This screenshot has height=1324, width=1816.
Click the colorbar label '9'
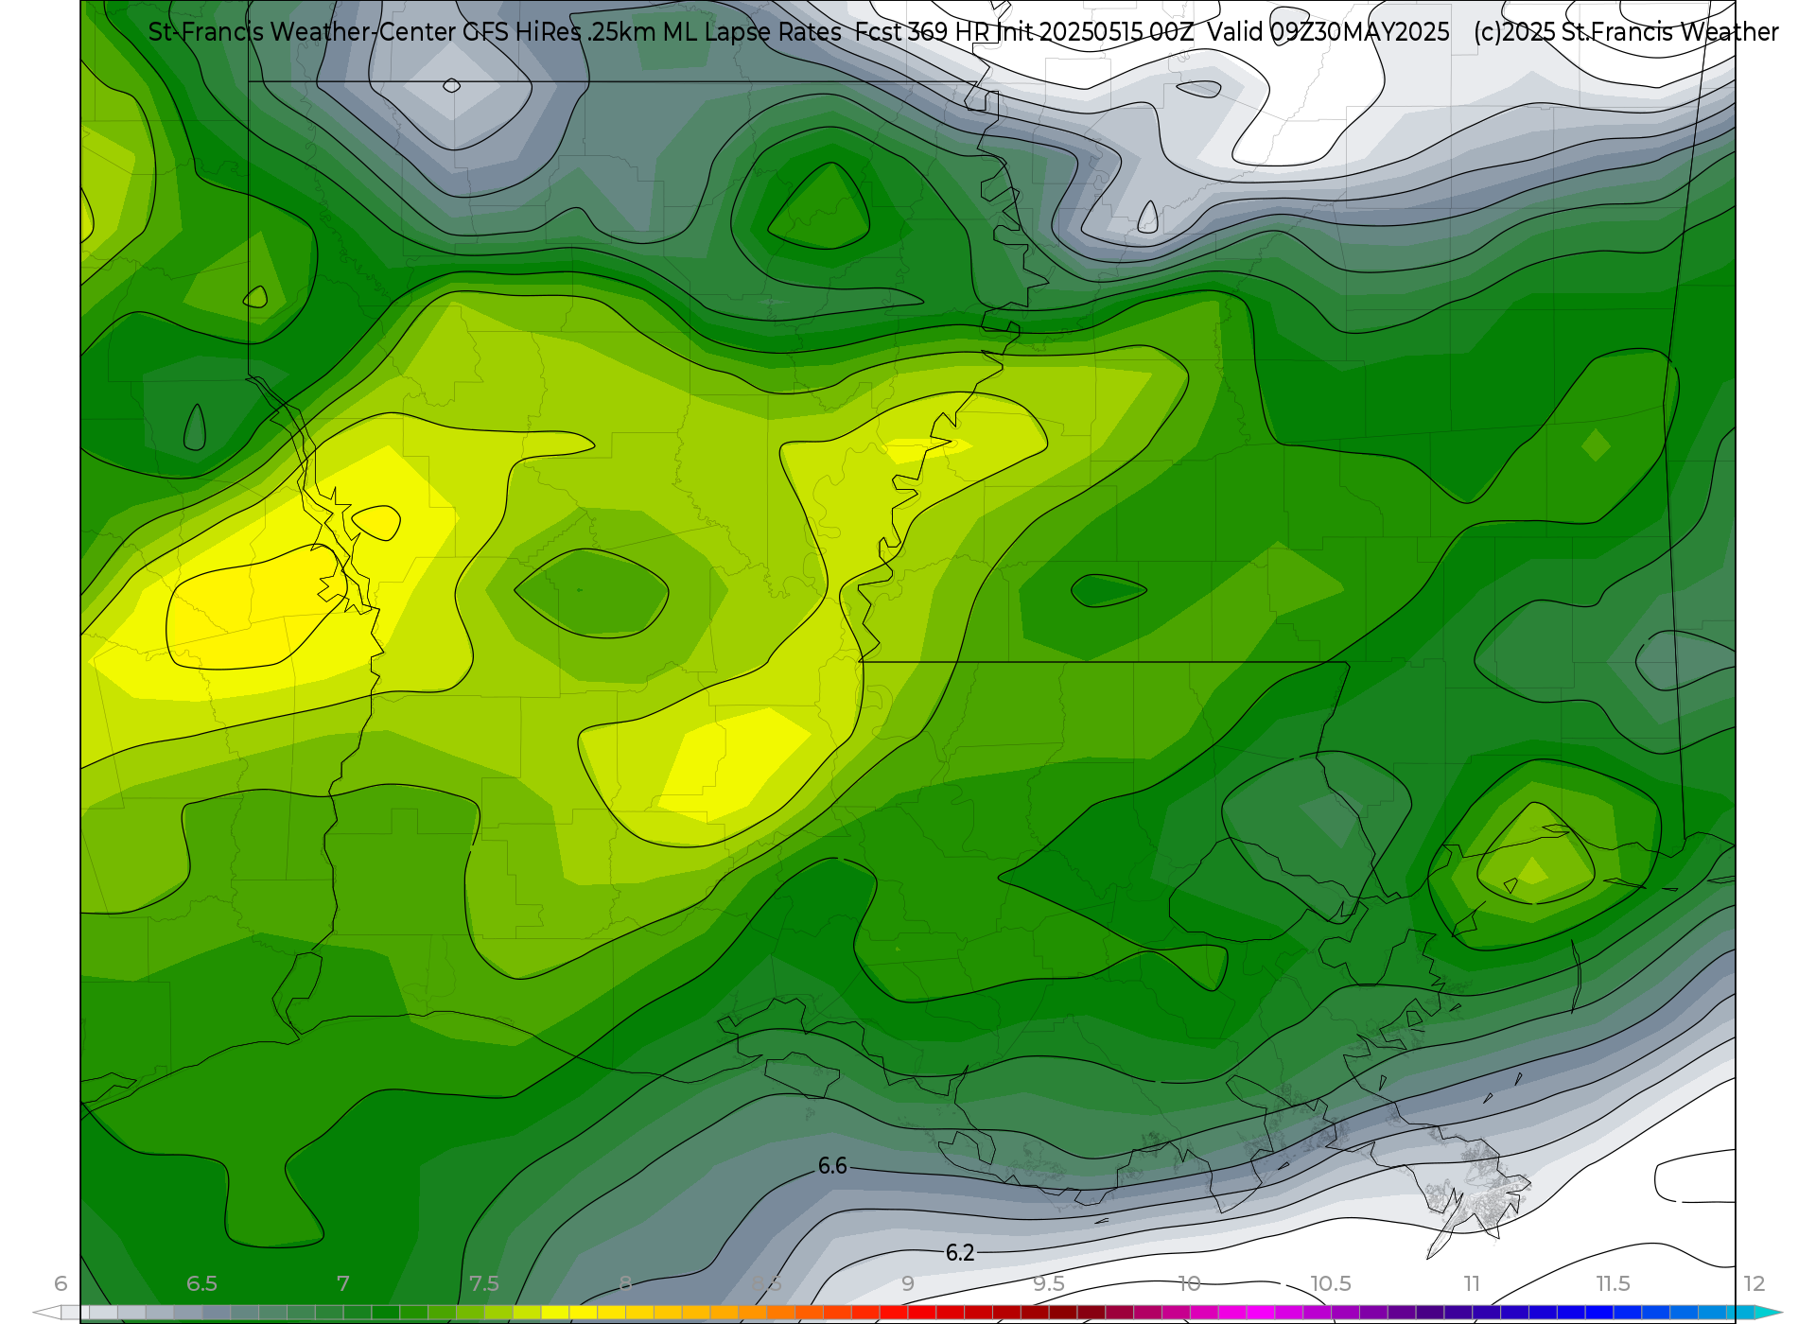[907, 1283]
